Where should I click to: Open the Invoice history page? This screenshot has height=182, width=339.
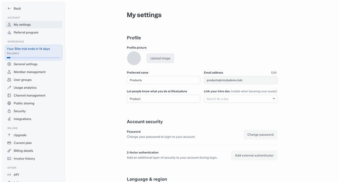coord(24,159)
